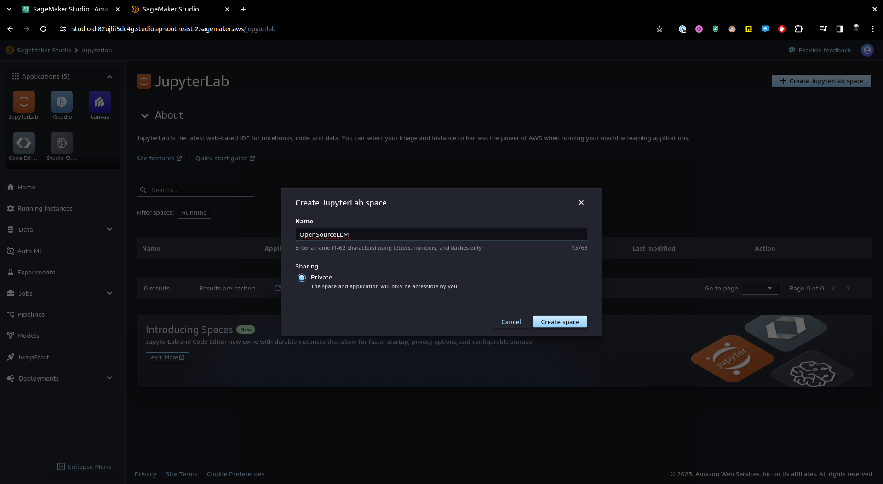
Task: Collapse the About section
Action: pos(144,115)
